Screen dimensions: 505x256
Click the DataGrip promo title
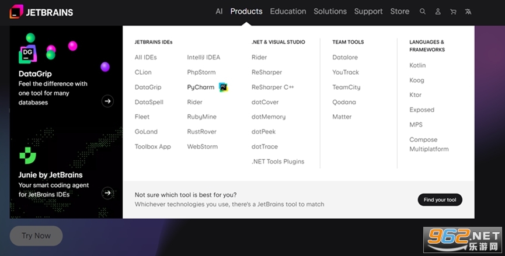pos(35,74)
